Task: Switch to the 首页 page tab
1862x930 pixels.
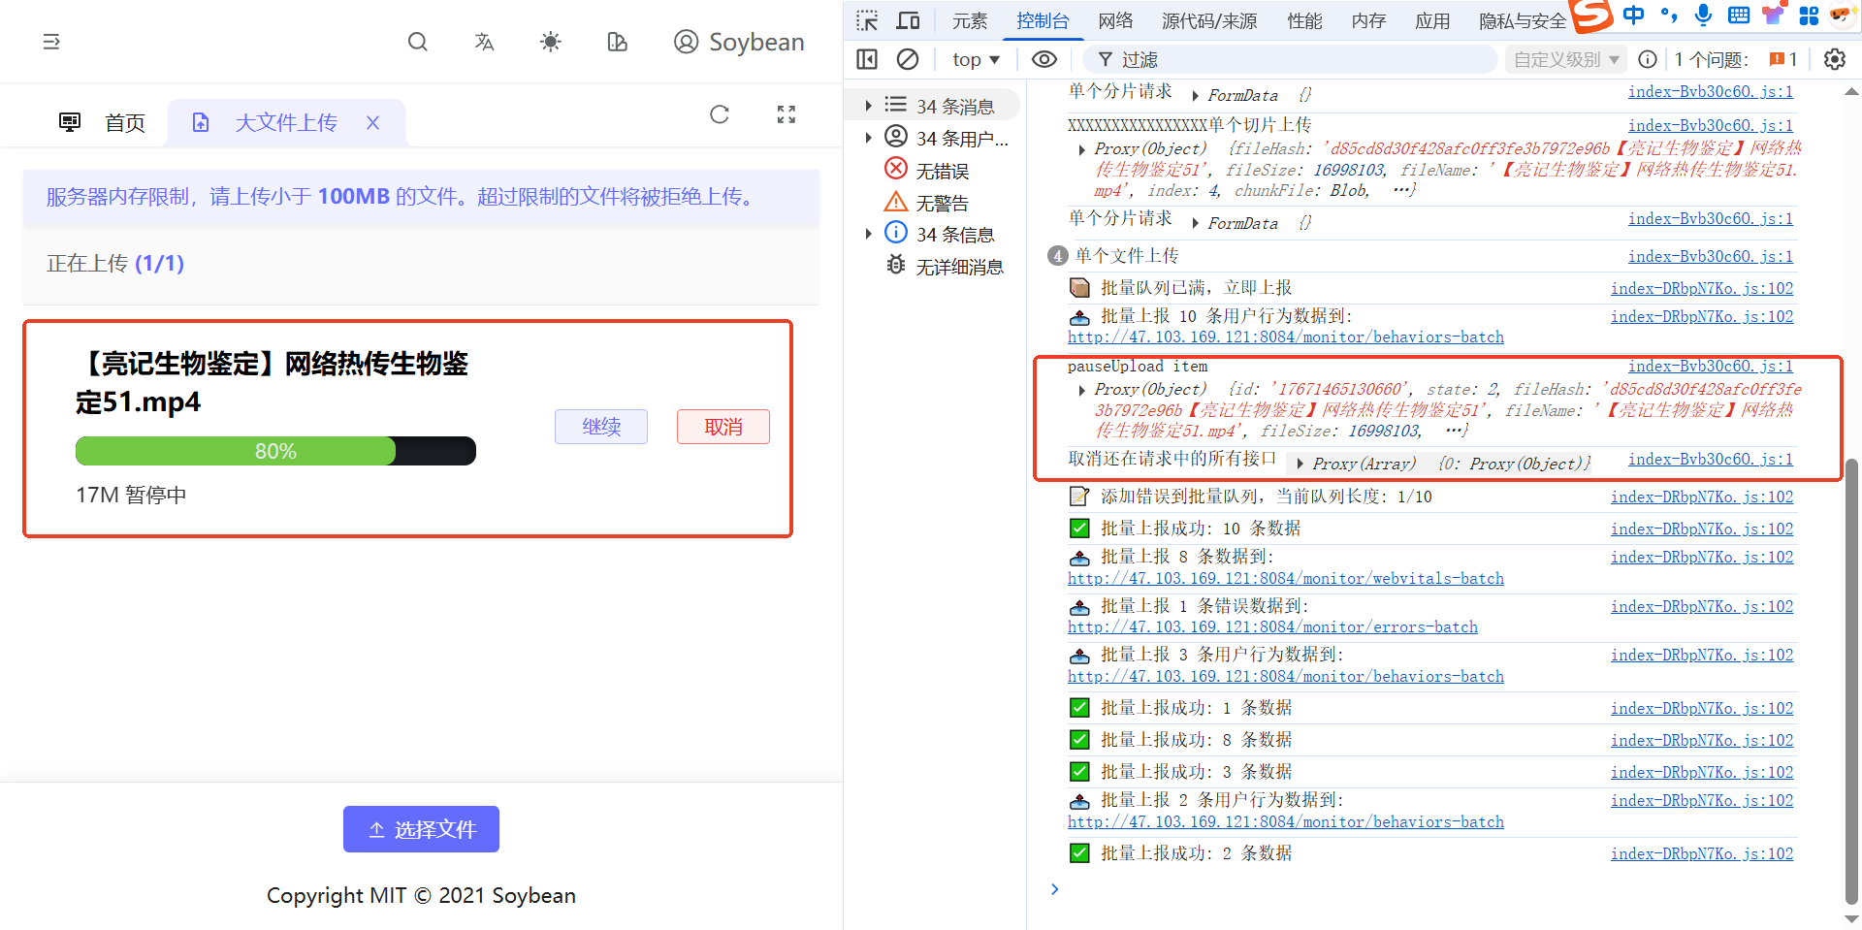Action: click(124, 122)
